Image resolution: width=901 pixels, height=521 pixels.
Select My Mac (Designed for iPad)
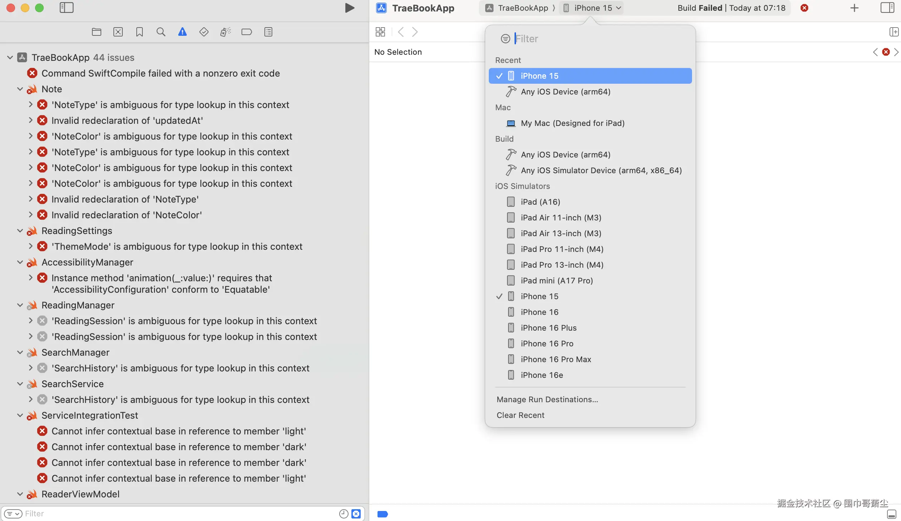click(x=590, y=123)
